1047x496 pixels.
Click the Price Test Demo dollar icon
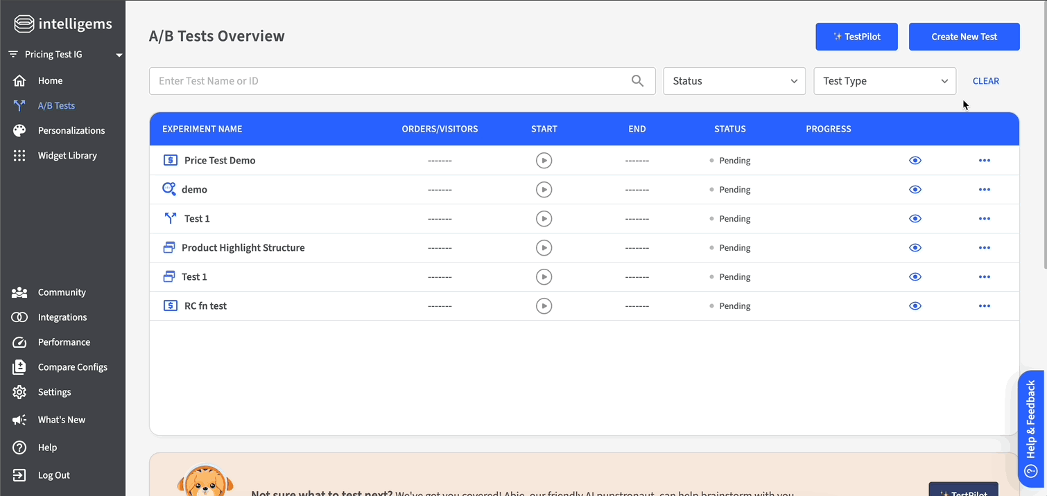pyautogui.click(x=170, y=161)
